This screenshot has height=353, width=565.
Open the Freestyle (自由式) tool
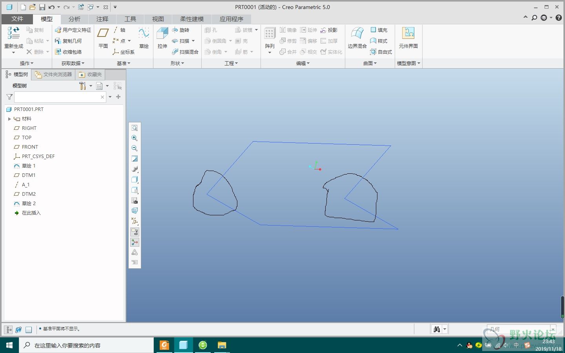tap(381, 52)
